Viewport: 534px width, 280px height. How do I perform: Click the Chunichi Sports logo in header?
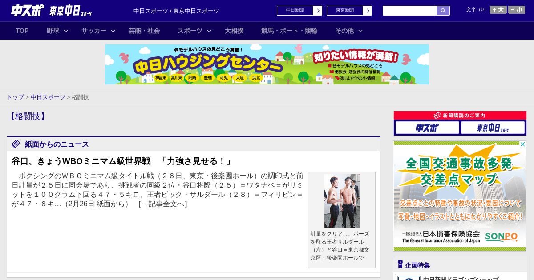click(x=28, y=10)
